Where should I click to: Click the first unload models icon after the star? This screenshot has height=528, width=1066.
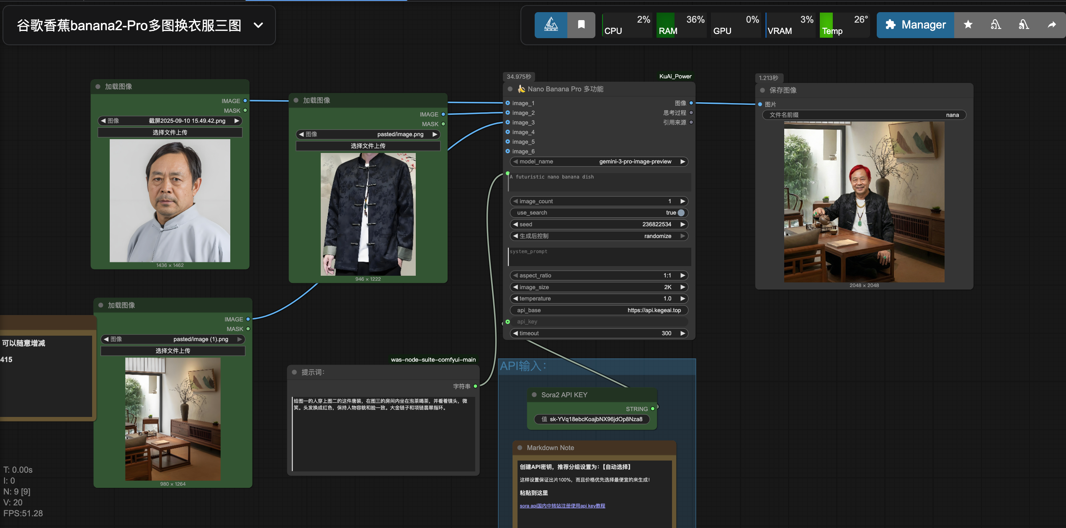[996, 25]
